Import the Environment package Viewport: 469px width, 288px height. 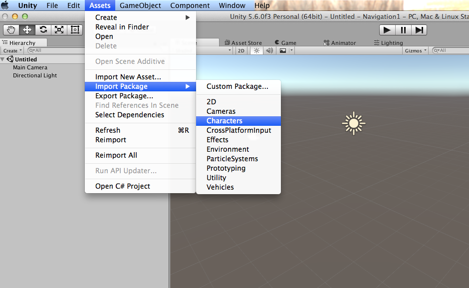(238, 149)
